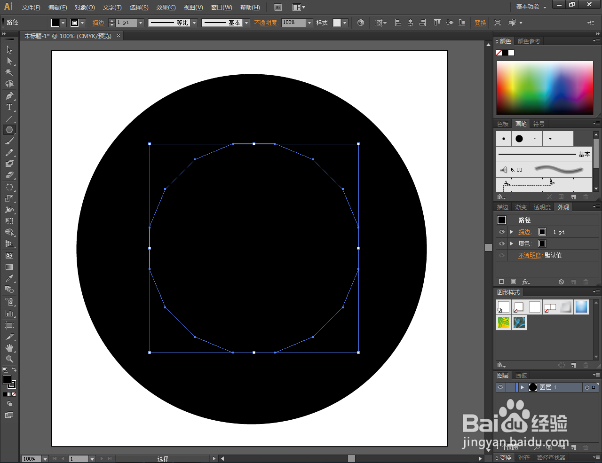Screen dimensions: 602x463
Task: Toggle visibility eye of 描边 row
Action: click(x=502, y=232)
